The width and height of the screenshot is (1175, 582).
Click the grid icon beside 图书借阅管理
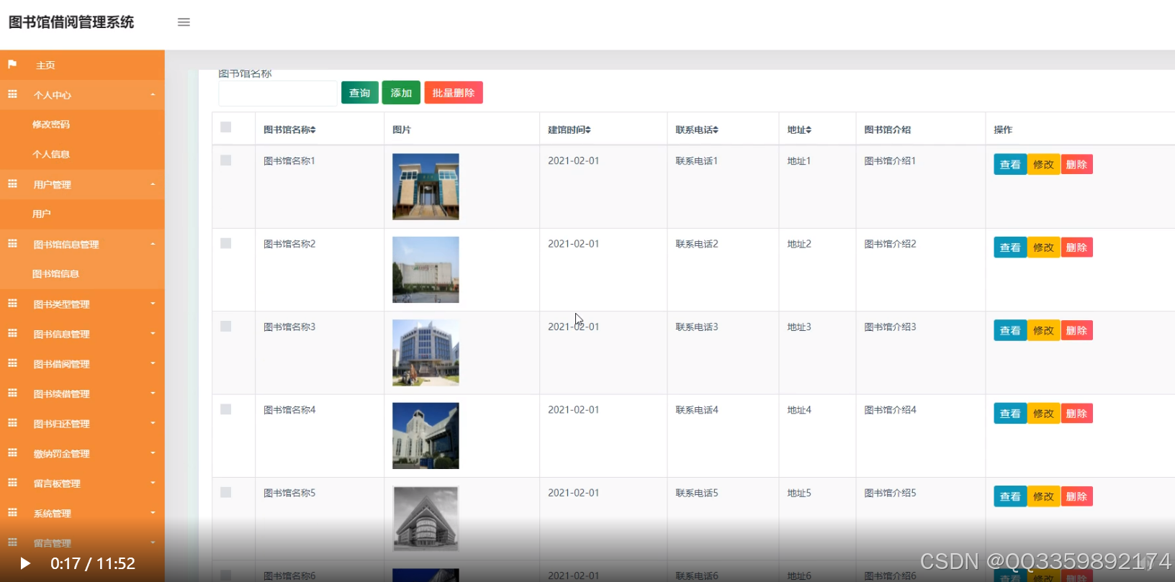[12, 363]
